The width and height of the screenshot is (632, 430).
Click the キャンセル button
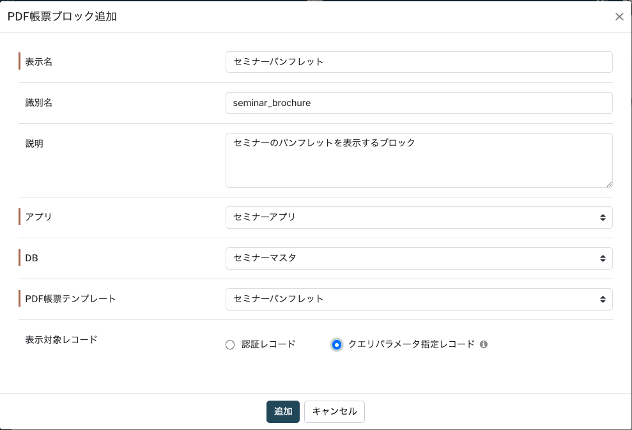tap(334, 411)
